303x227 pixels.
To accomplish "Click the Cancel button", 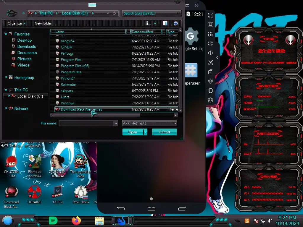I will click(165, 132).
